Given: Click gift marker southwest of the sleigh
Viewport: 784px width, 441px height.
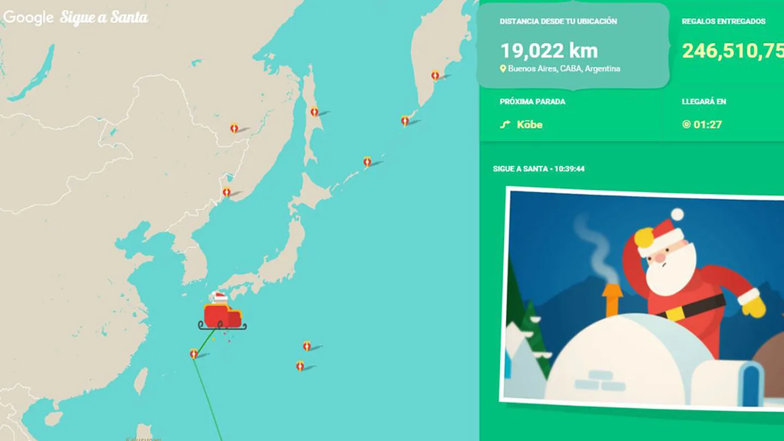Looking at the screenshot, I should tap(194, 354).
